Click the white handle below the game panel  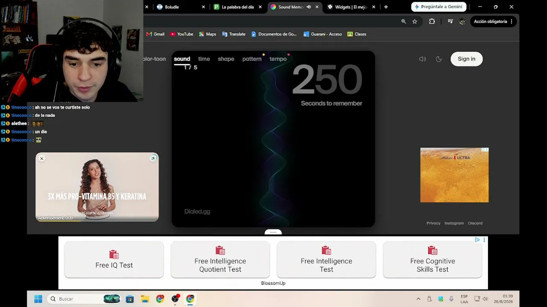[x=273, y=232]
